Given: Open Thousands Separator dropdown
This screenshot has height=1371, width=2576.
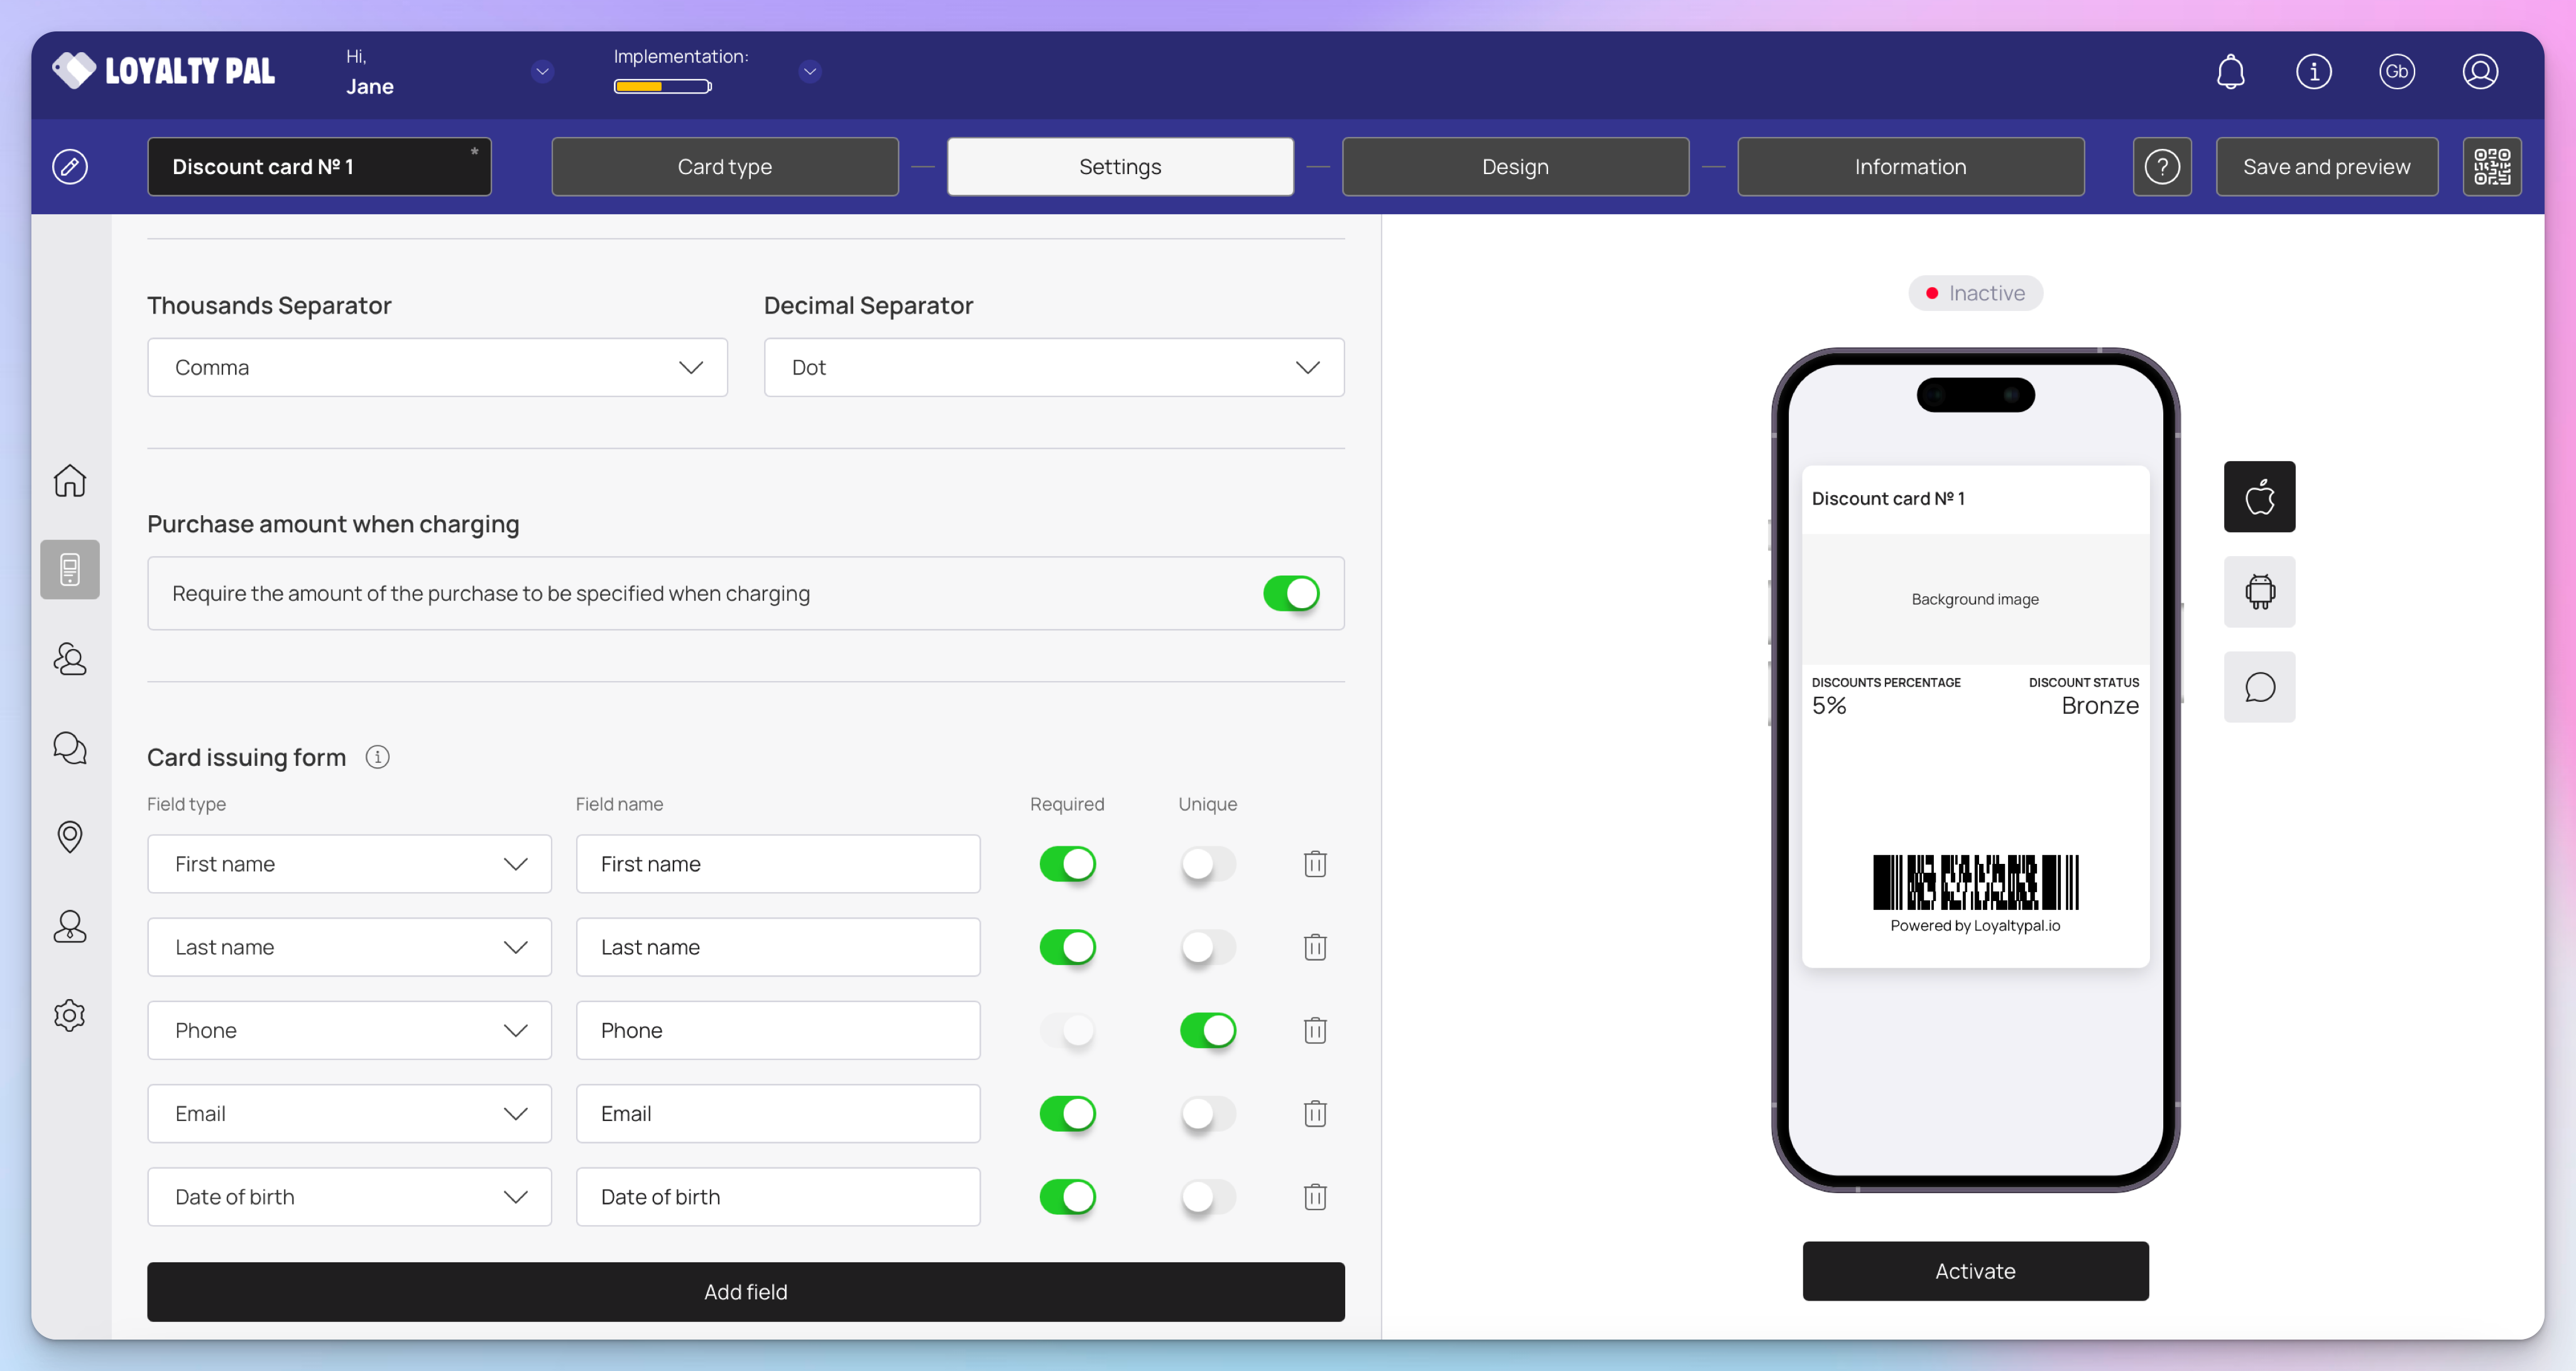Looking at the screenshot, I should (437, 367).
